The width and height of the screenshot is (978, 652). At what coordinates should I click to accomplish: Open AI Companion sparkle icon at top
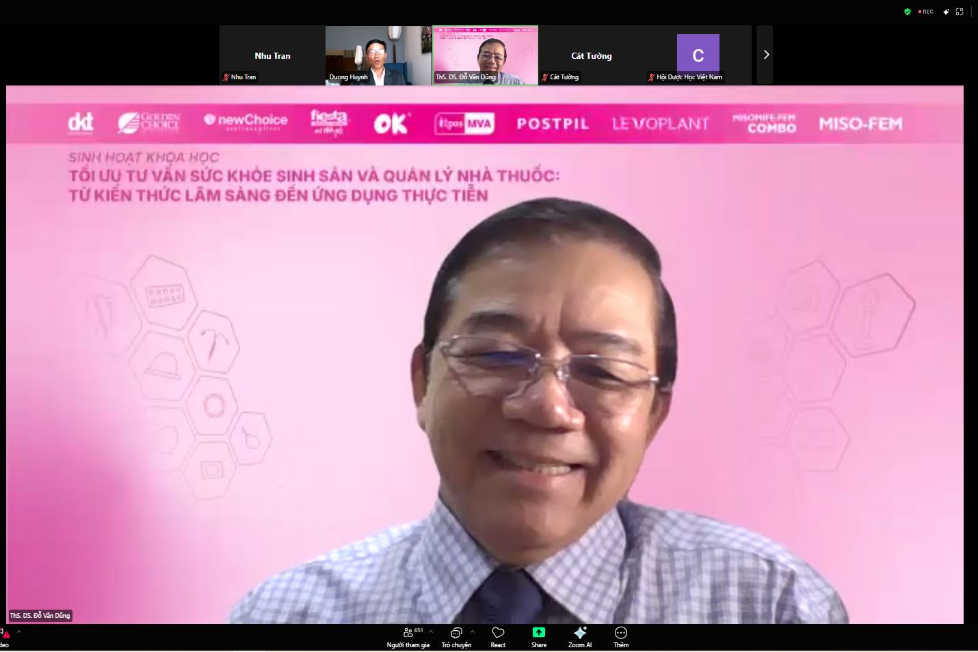pos(946,12)
